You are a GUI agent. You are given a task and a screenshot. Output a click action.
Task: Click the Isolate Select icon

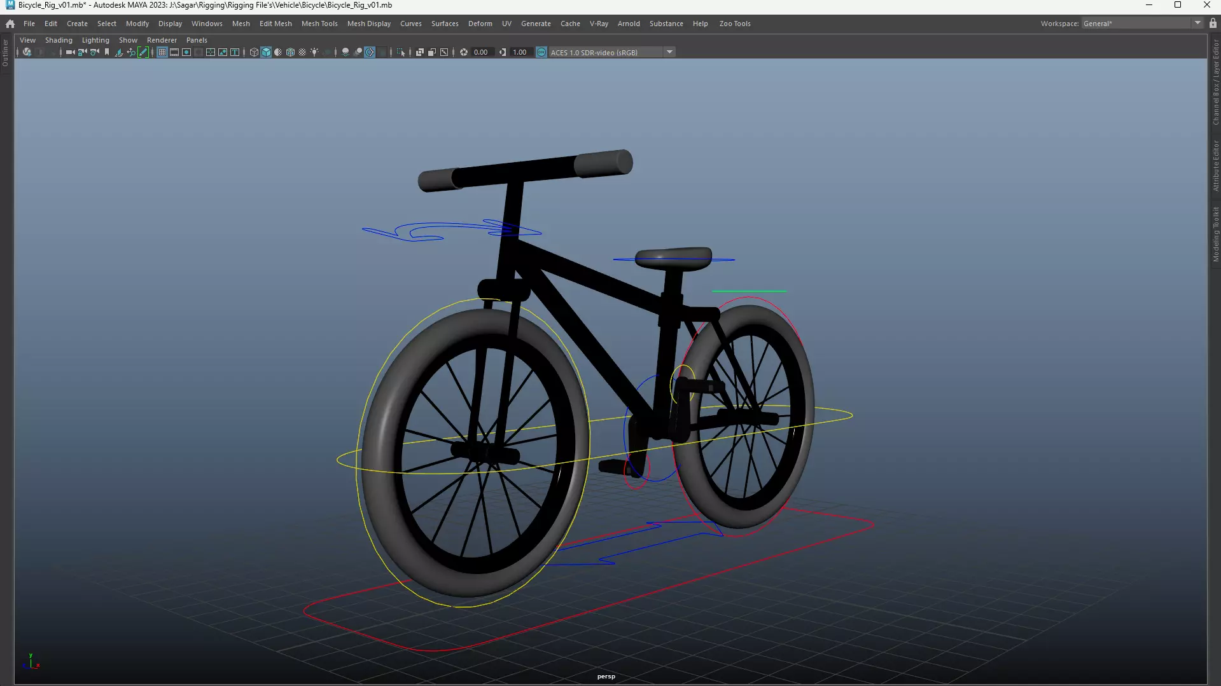[401, 52]
